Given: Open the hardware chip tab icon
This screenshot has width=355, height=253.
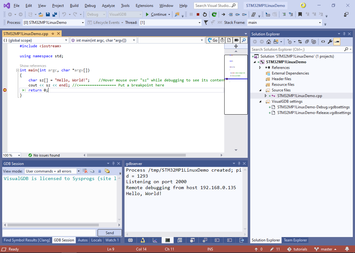Looking at the screenshot, I should (130, 240).
